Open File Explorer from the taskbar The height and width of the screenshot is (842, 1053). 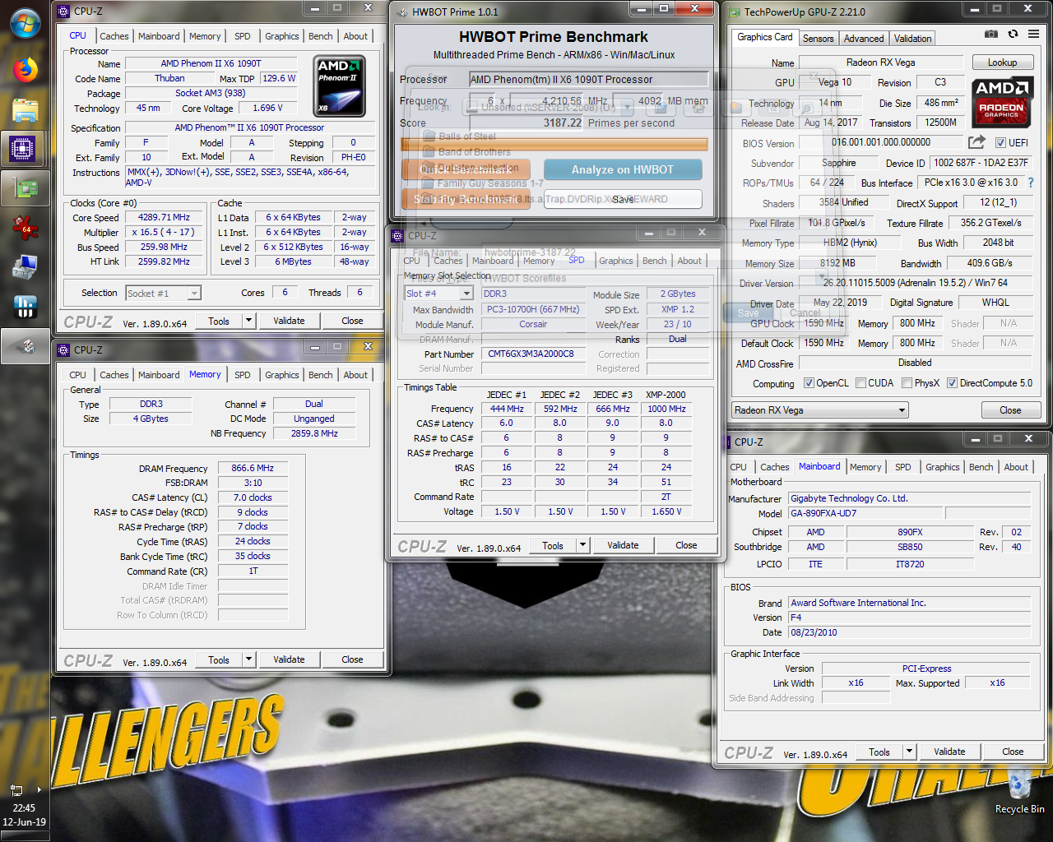[26, 110]
